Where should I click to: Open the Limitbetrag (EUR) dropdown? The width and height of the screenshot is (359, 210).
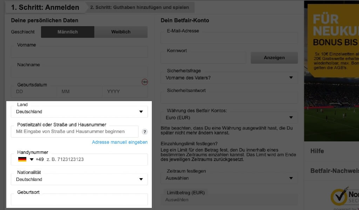229,199
